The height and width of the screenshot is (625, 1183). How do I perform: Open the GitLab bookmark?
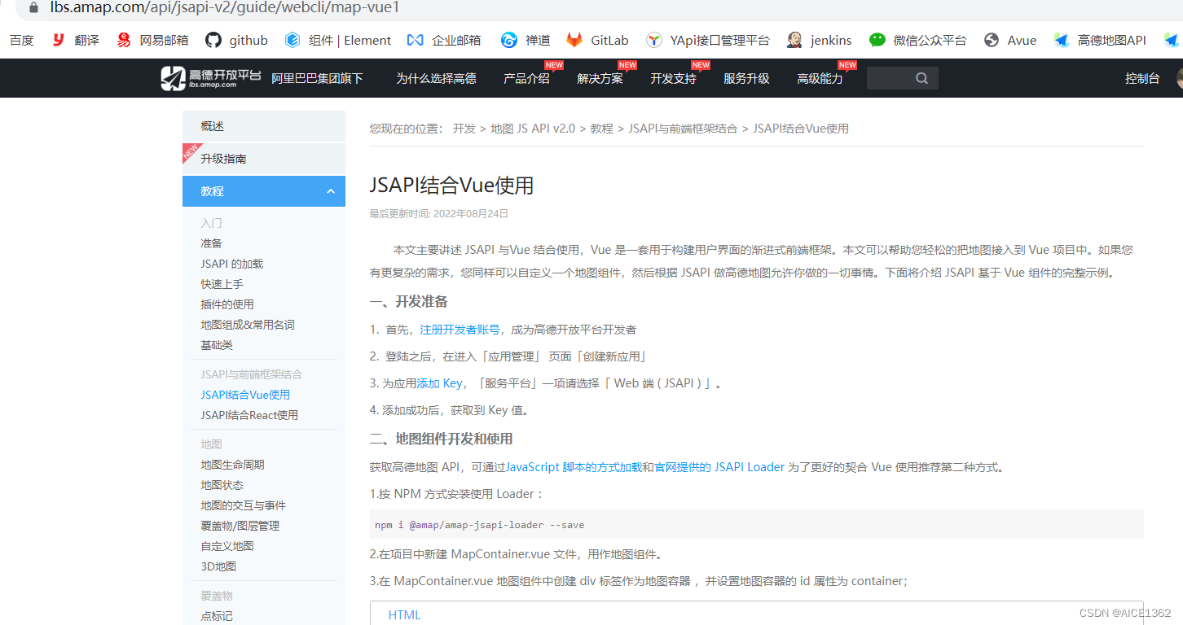point(597,39)
